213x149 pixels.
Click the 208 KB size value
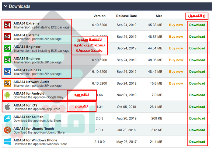coord(157,118)
